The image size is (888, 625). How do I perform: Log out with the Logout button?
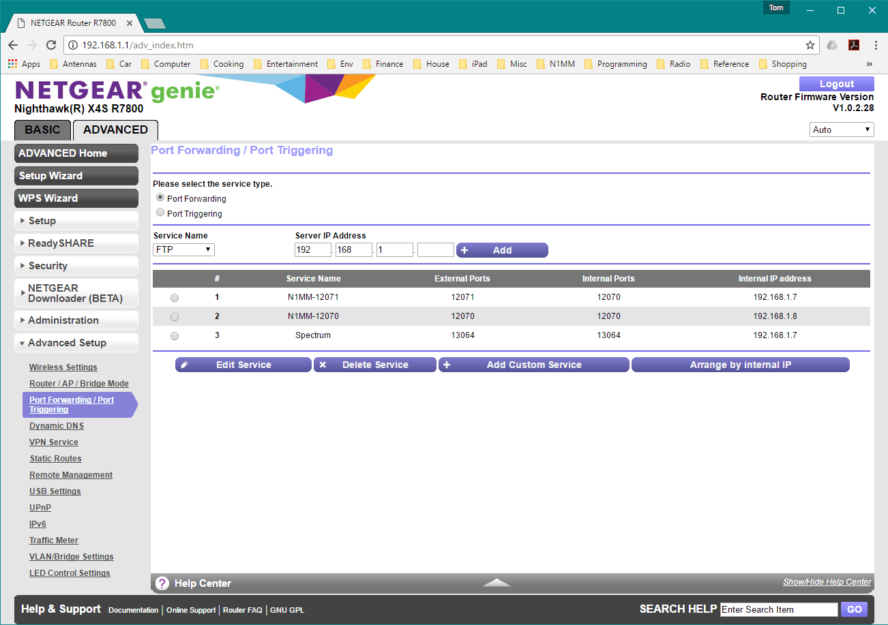837,84
